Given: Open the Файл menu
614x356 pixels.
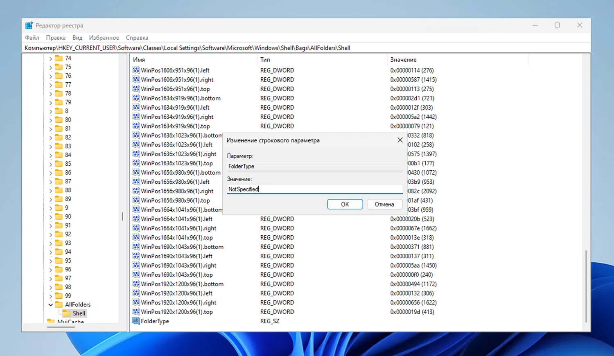Looking at the screenshot, I should tap(32, 38).
